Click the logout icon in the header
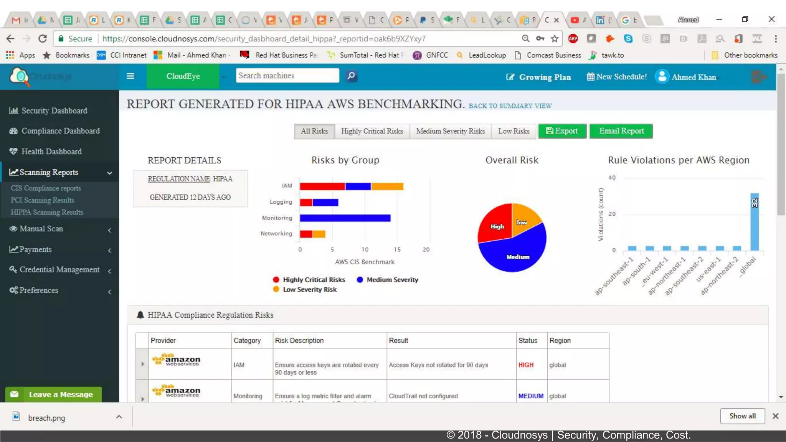 tap(759, 77)
